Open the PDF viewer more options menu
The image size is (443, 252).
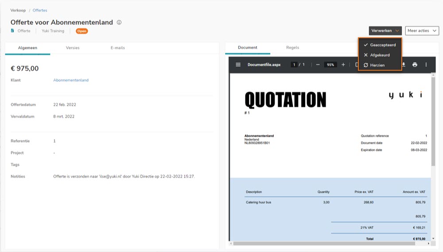[426, 65]
